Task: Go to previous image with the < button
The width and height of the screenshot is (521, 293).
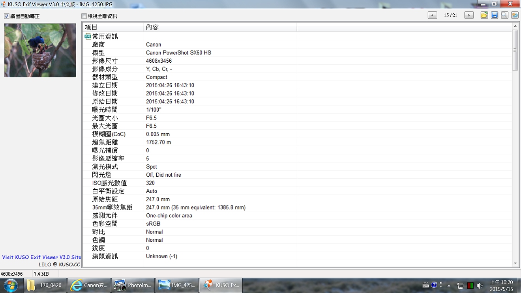Action: click(433, 15)
